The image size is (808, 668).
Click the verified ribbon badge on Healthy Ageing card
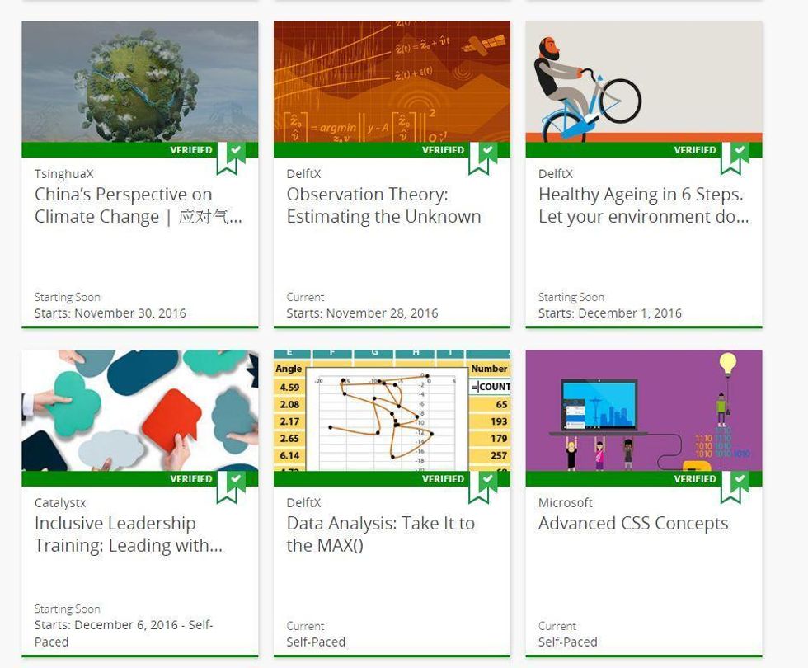pos(735,157)
